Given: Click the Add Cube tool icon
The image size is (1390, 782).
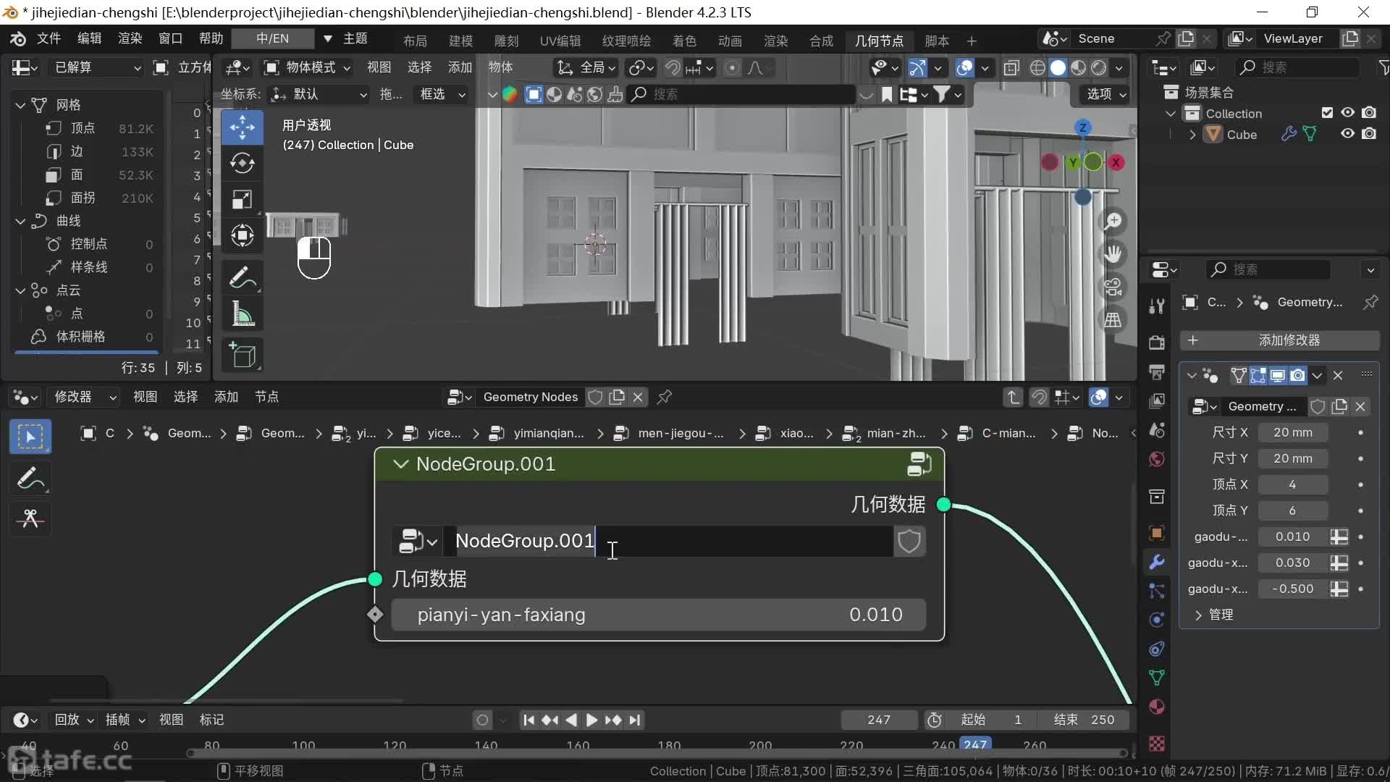Looking at the screenshot, I should pyautogui.click(x=242, y=356).
